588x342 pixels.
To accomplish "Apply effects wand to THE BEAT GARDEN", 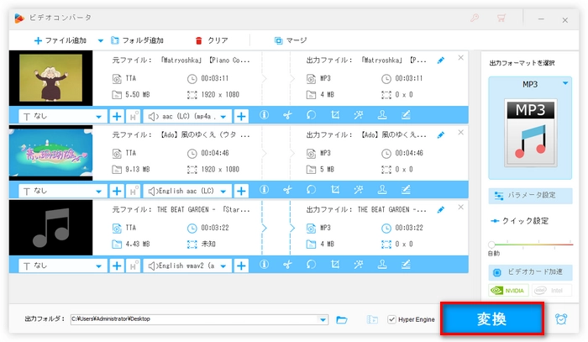I will (359, 265).
